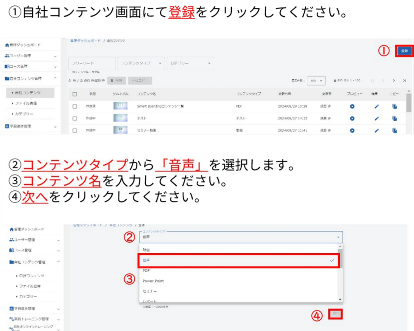Expand コース管理 in content list sidebar
414x331 pixels.
[31, 67]
